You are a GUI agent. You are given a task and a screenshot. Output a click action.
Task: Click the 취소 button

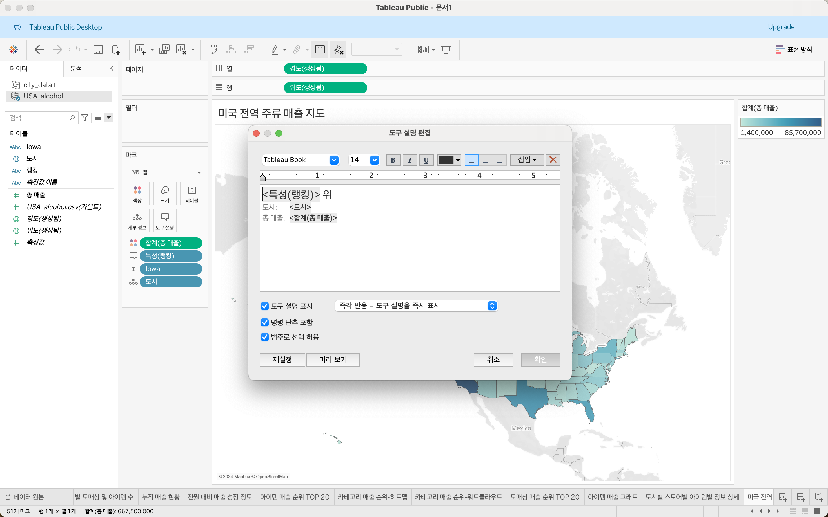tap(493, 359)
